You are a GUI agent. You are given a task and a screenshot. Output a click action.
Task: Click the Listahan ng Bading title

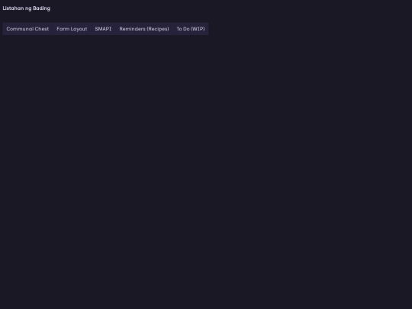[26, 8]
